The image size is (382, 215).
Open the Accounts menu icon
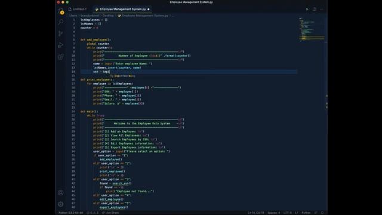[x=61, y=192]
